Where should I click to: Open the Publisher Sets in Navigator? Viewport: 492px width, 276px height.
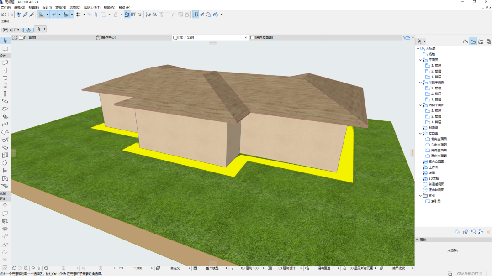[488, 42]
